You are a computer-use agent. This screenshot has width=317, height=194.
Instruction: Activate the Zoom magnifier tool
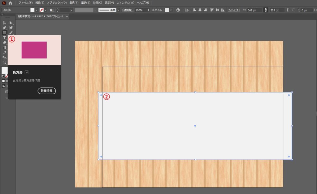tap(5, 62)
